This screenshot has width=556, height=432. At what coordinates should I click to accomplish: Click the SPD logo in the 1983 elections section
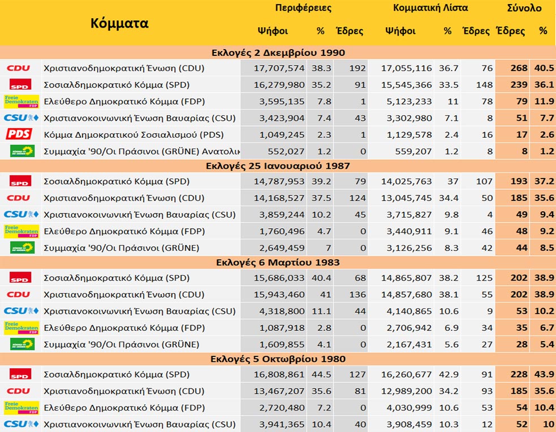pyautogui.click(x=20, y=278)
